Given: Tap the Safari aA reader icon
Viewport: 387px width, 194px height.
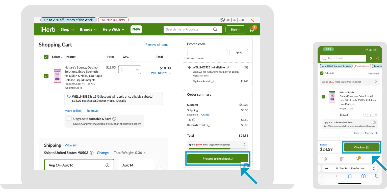Looking at the screenshot, I should click(326, 168).
